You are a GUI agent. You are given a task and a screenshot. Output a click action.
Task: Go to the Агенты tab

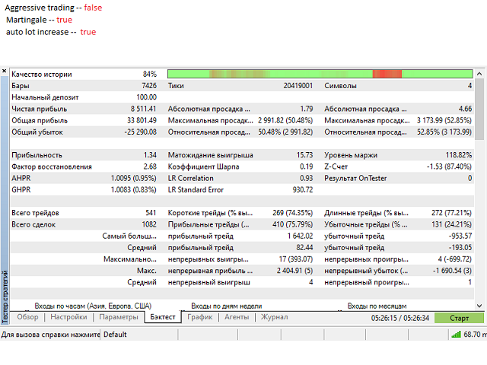click(x=237, y=318)
